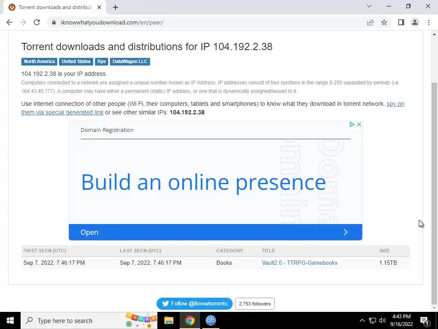438x329 pixels.
Task: Click the AdChoices icon on the ad
Action: point(352,125)
